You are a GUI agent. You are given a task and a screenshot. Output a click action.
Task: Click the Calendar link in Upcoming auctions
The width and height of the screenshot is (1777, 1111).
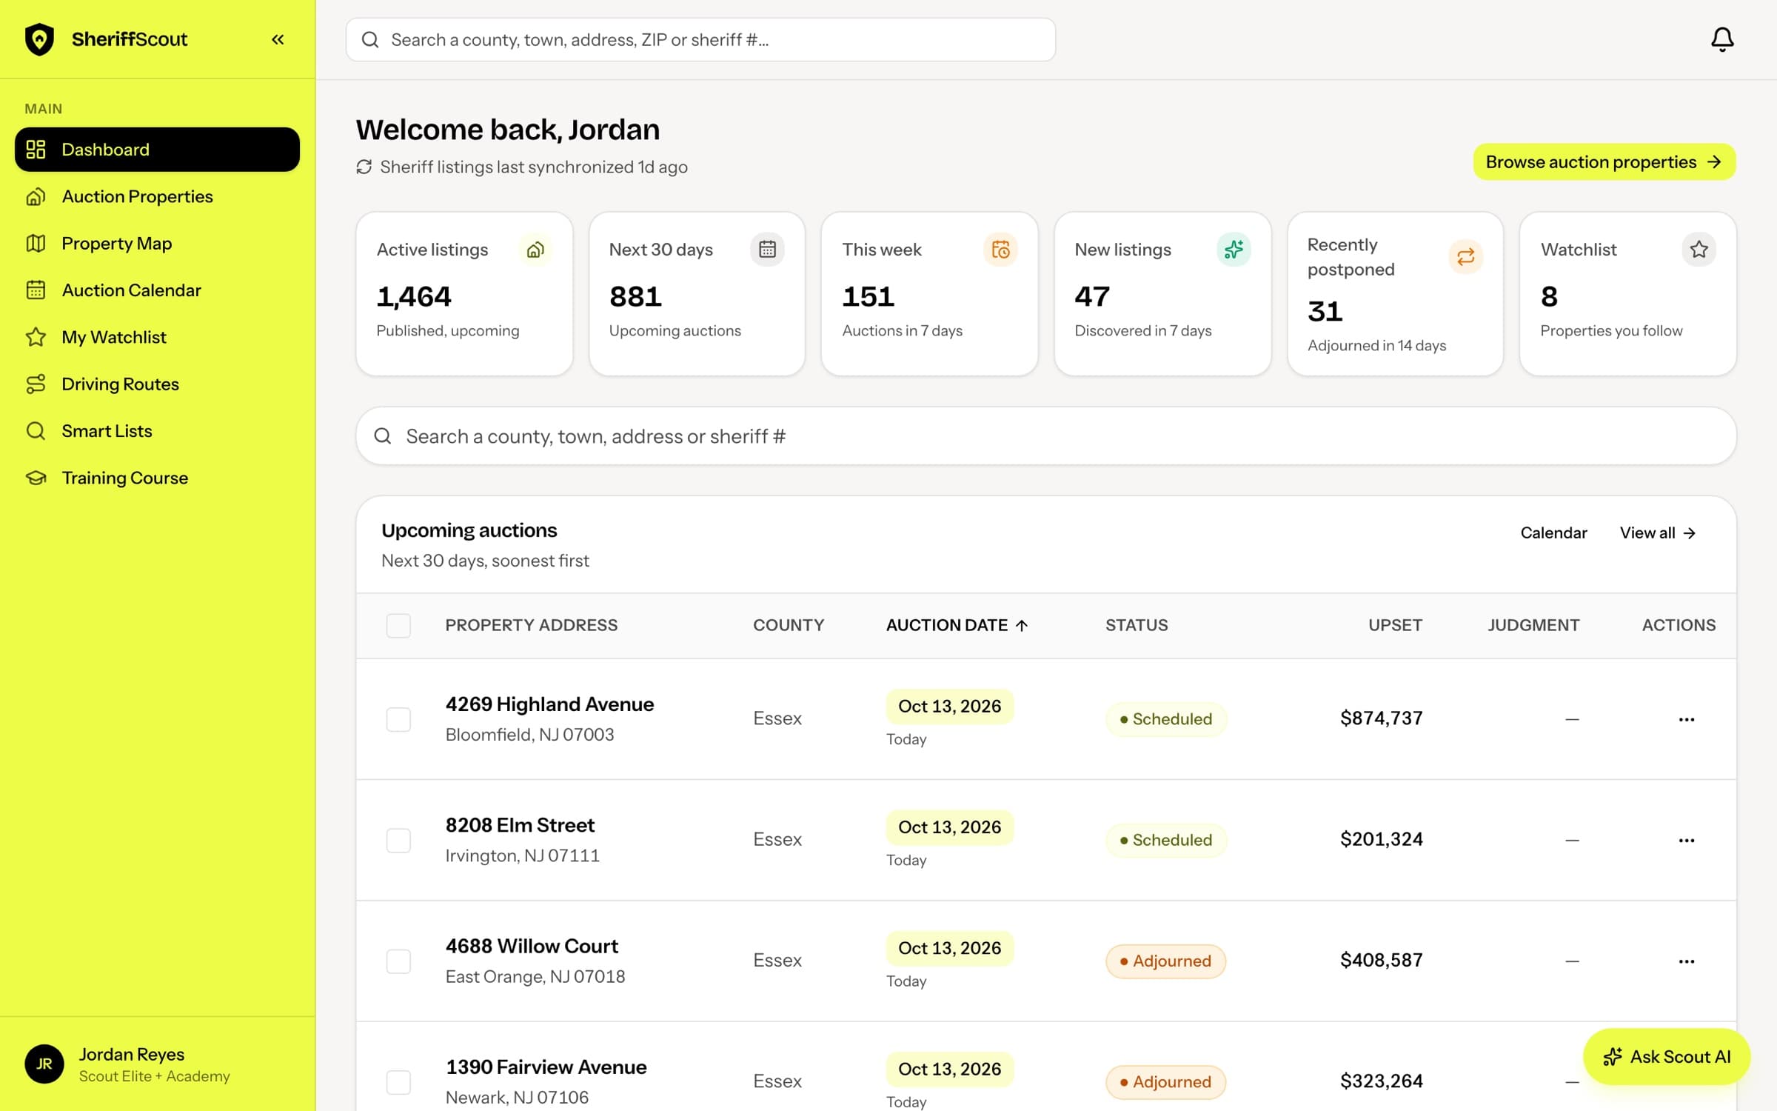tap(1553, 533)
